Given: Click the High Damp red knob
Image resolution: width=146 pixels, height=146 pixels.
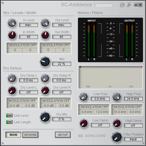Looking at the screenshot, I should (117, 123).
